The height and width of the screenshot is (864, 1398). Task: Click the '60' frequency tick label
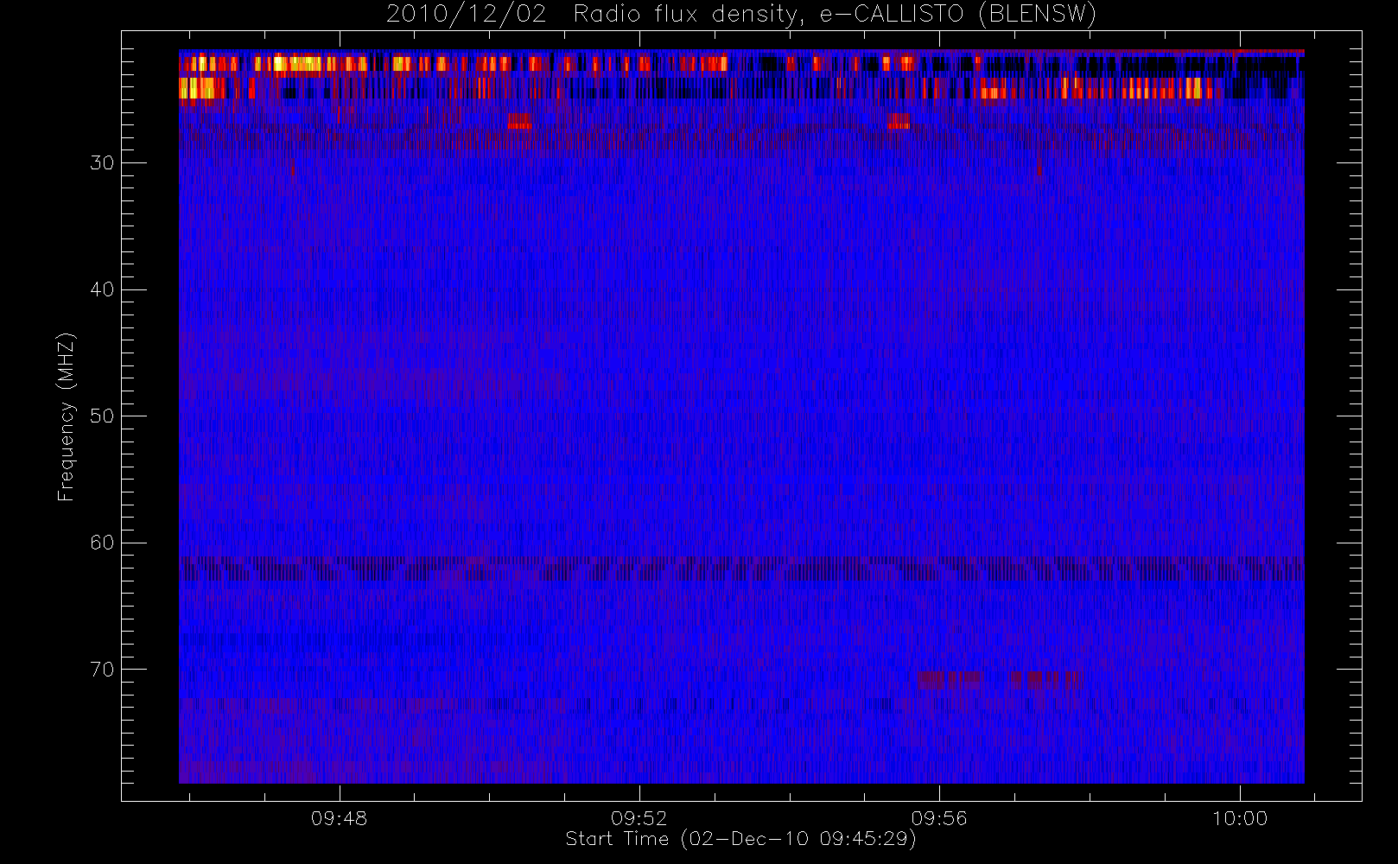coord(102,543)
